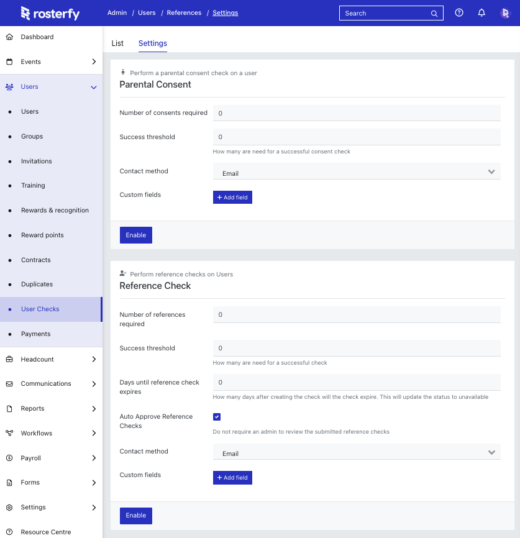
Task: Select the Settings tab
Action: 152,43
